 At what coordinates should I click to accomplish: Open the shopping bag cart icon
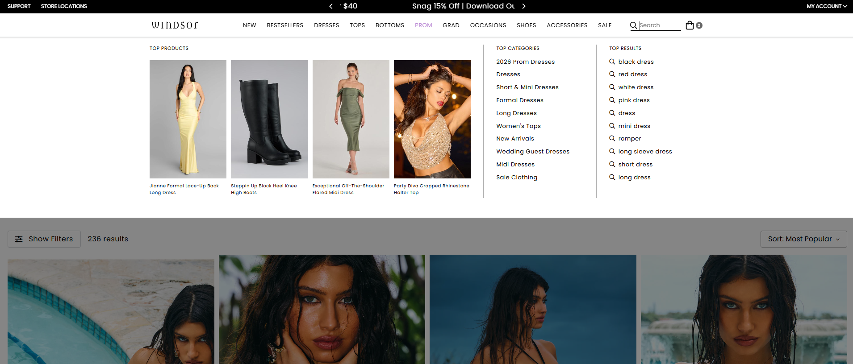(x=690, y=25)
